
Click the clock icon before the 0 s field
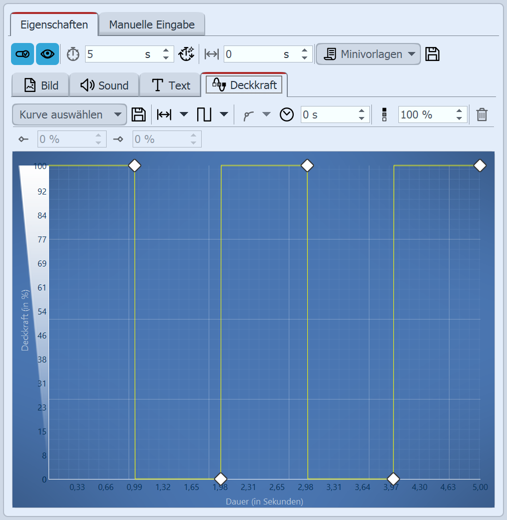click(x=287, y=114)
